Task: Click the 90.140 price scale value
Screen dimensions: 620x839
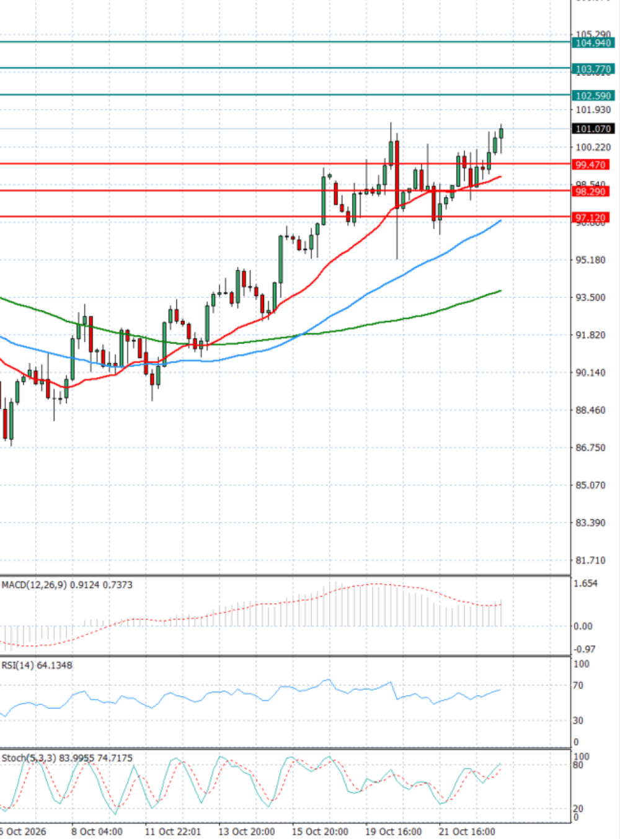Action: (591, 373)
